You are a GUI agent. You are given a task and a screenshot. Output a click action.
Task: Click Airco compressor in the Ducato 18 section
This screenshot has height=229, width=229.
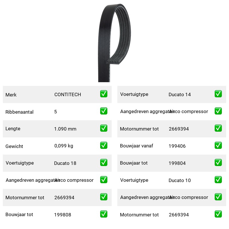74,180
